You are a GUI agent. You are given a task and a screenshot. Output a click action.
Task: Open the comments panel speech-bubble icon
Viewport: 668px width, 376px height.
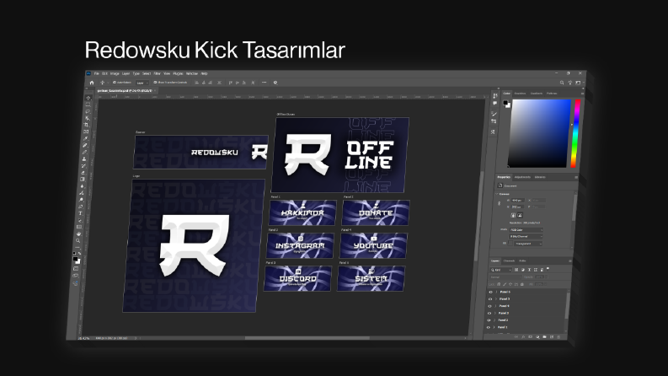pos(494,103)
